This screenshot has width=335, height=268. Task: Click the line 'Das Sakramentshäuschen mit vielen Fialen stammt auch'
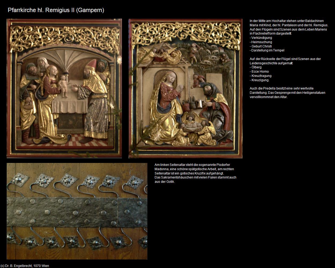pos(195,177)
